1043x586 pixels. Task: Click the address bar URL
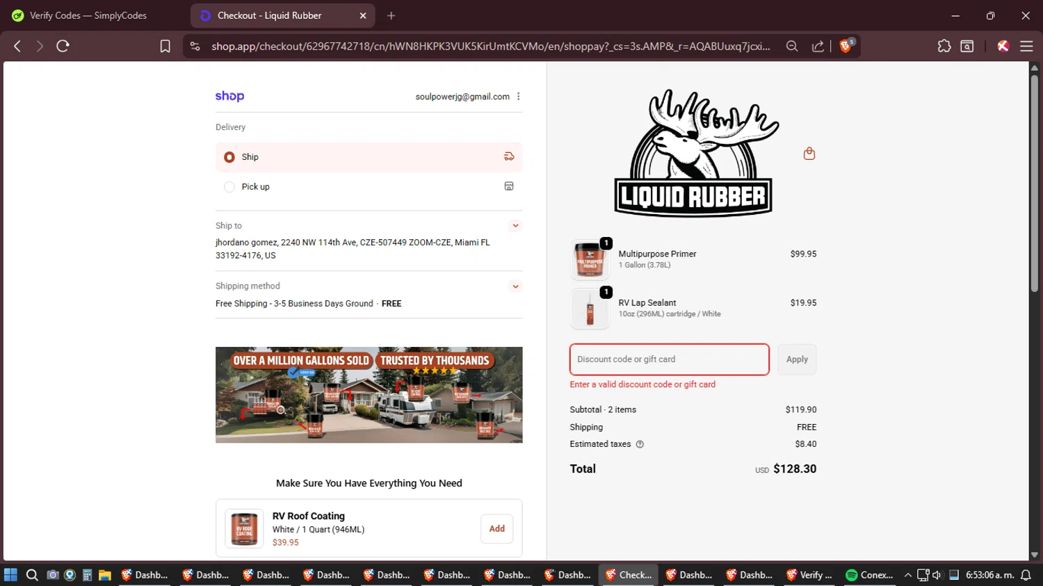pos(490,46)
